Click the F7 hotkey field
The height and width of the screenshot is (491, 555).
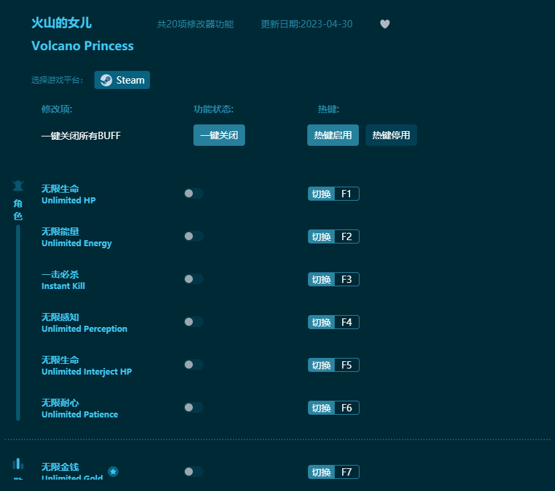[x=347, y=472]
